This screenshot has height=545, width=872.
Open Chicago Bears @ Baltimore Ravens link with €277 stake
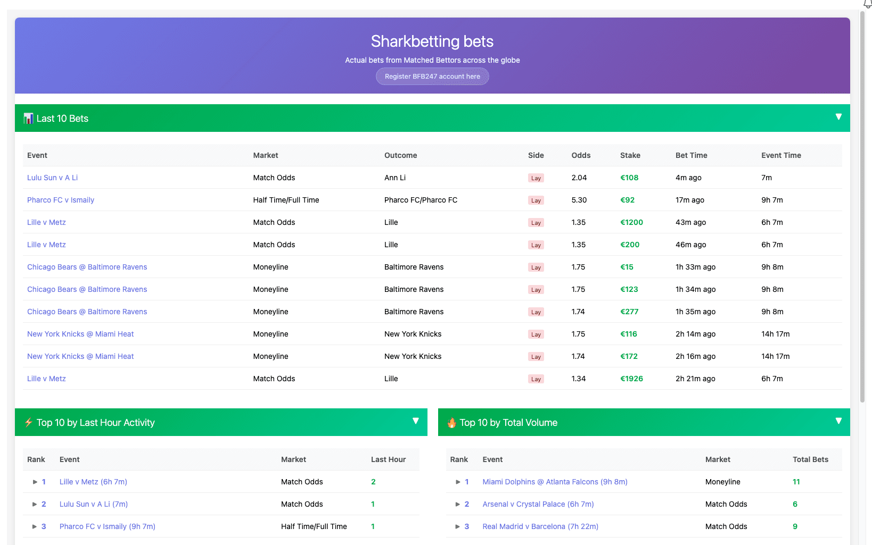[87, 312]
